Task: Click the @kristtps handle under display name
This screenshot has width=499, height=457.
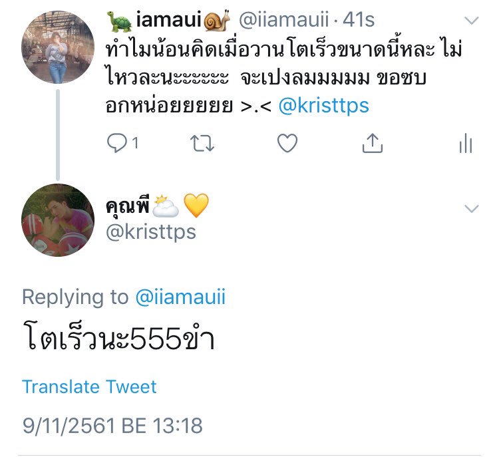Action: (151, 232)
